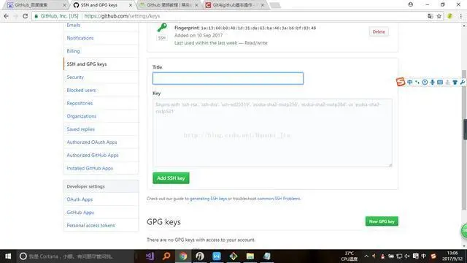Open orange magnifier search app in taskbar

(166, 256)
